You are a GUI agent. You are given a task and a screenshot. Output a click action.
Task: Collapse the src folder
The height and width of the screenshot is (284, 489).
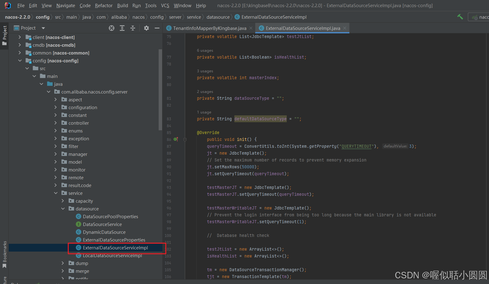tap(27, 69)
